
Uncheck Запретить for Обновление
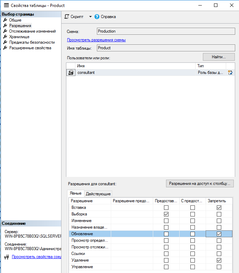click(x=219, y=234)
